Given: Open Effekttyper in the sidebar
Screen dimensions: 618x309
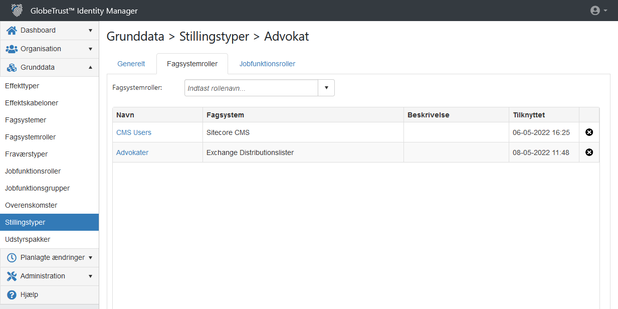Looking at the screenshot, I should 49,86.
